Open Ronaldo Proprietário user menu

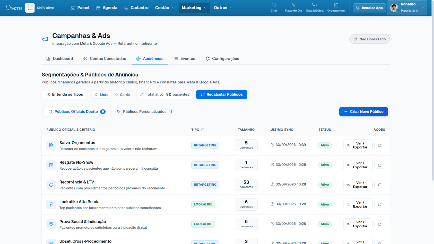[x=407, y=8]
